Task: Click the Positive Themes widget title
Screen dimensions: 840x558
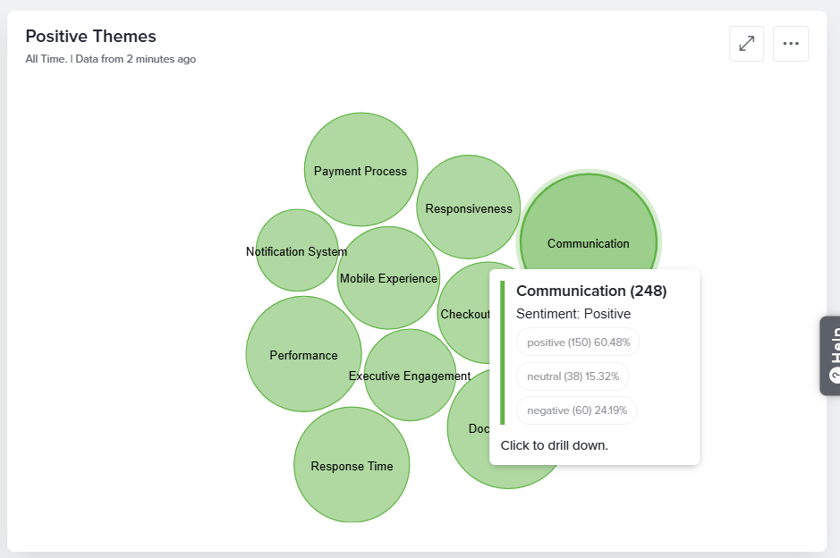Action: point(90,37)
